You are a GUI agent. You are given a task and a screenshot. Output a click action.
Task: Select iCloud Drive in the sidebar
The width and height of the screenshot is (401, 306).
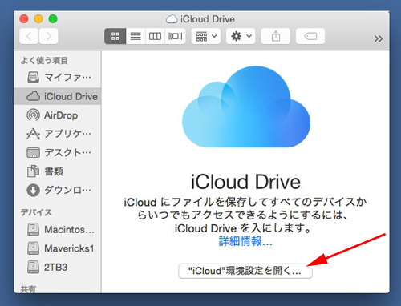coord(58,96)
